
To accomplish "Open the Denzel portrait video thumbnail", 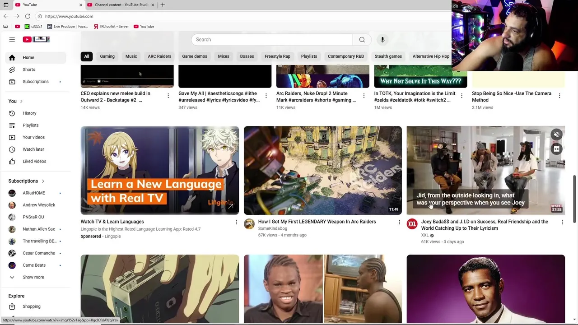I will (x=485, y=289).
